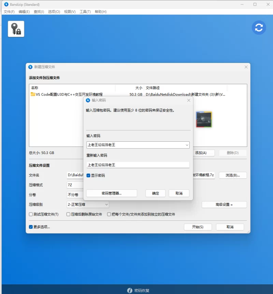
Task: Open the 压缩级别 dropdown showing 2-正常压缩
Action: tap(88, 204)
